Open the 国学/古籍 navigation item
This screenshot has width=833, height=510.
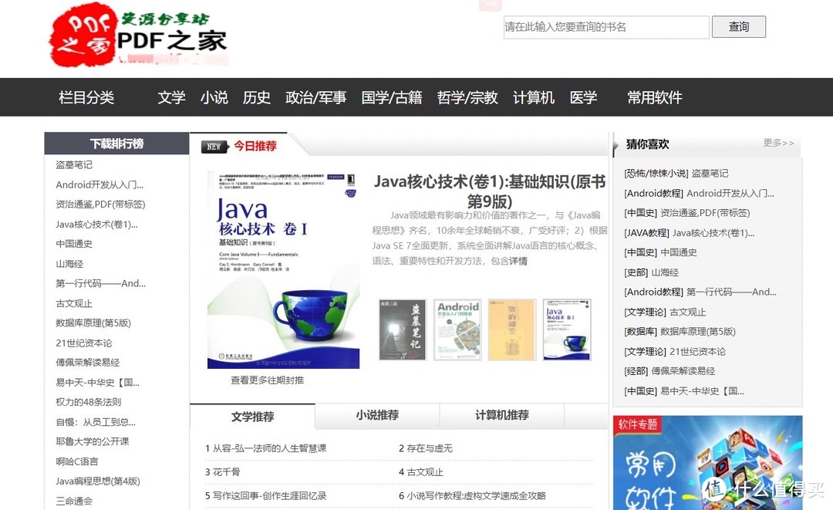392,97
